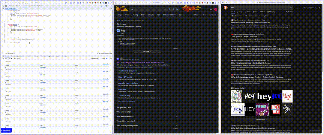Open the DuckDuckGo hamburger menu icon
324x135 pixels.
[x=319, y=7]
